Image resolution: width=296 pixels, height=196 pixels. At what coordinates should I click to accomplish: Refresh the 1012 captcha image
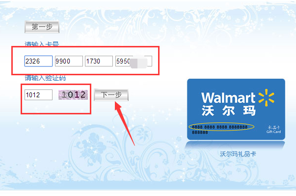[73, 95]
